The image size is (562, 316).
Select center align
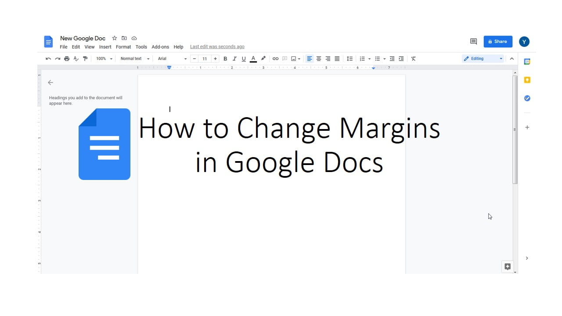coord(319,59)
